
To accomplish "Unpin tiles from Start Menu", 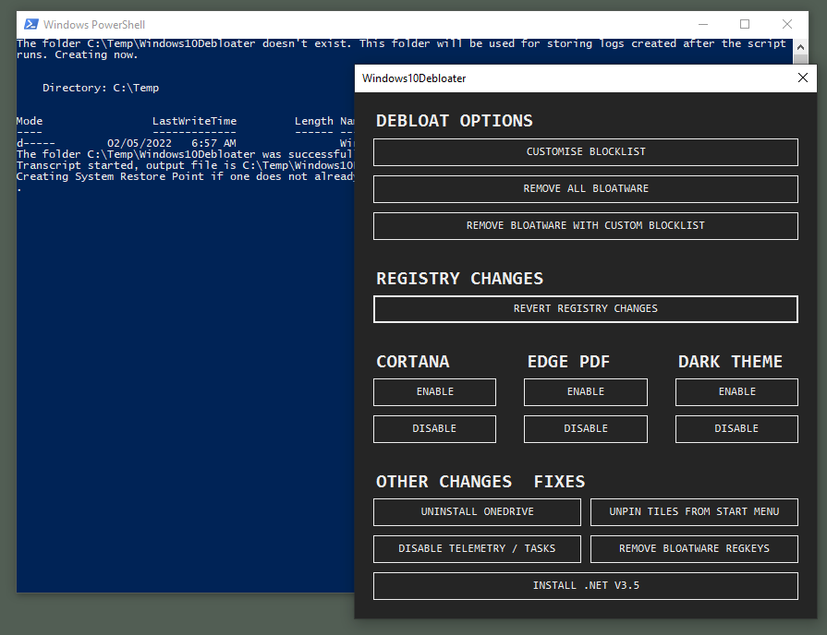I will point(694,512).
